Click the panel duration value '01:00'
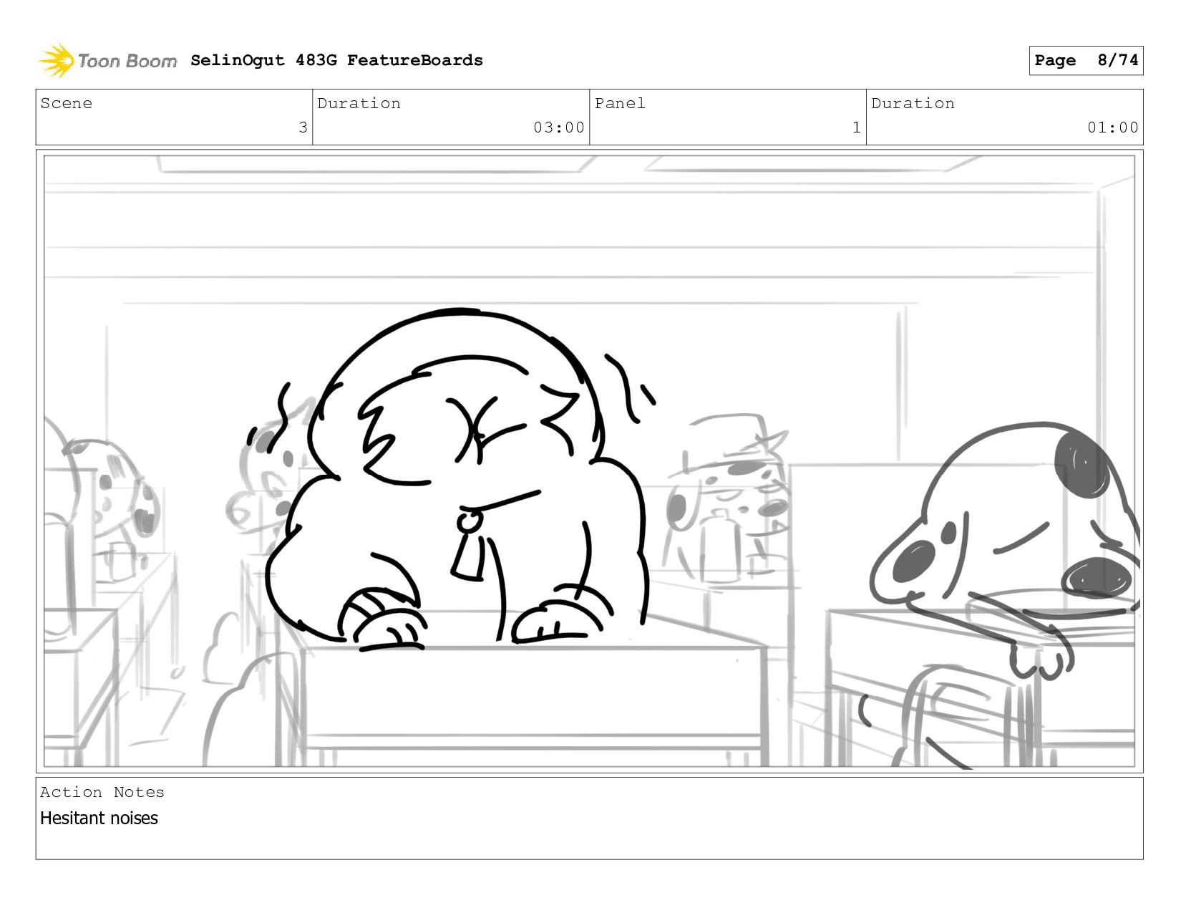Image resolution: width=1181 pixels, height=913 pixels. point(1113,127)
